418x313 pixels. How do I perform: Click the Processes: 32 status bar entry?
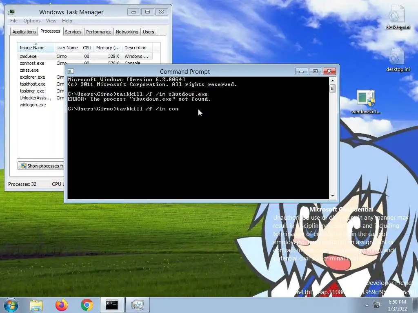[x=22, y=184]
